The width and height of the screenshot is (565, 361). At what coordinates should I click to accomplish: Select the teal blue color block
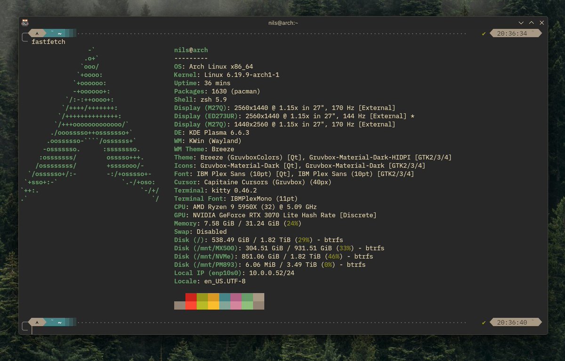point(225,297)
